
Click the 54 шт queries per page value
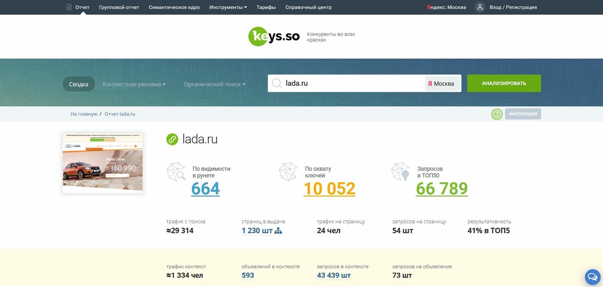pos(403,231)
